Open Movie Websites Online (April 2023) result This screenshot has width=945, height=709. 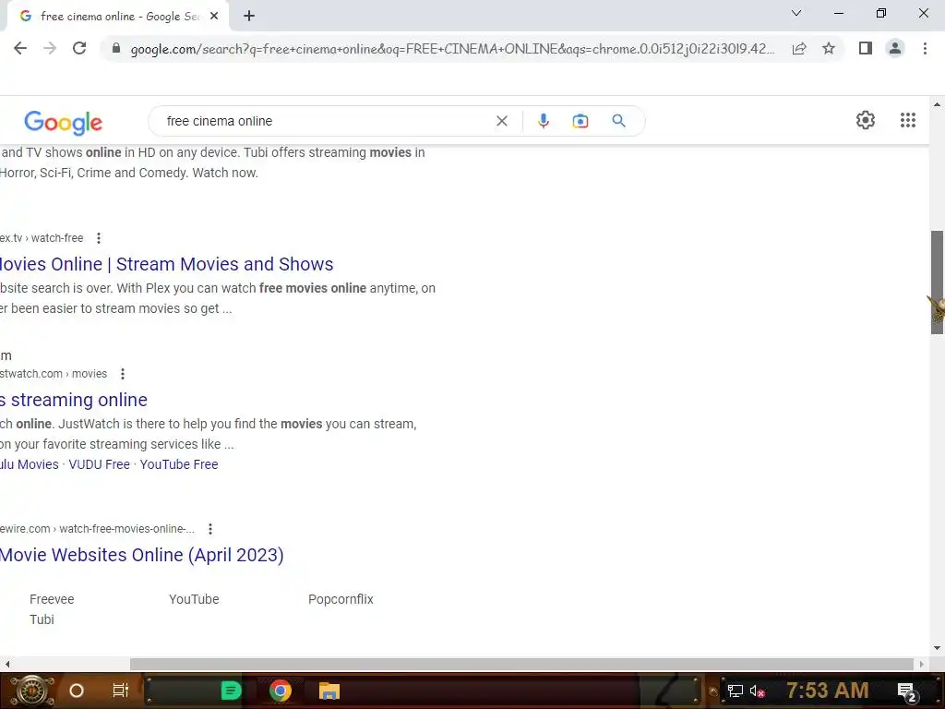(141, 555)
